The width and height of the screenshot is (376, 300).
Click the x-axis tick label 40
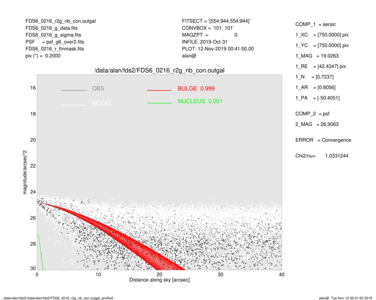[282, 275]
